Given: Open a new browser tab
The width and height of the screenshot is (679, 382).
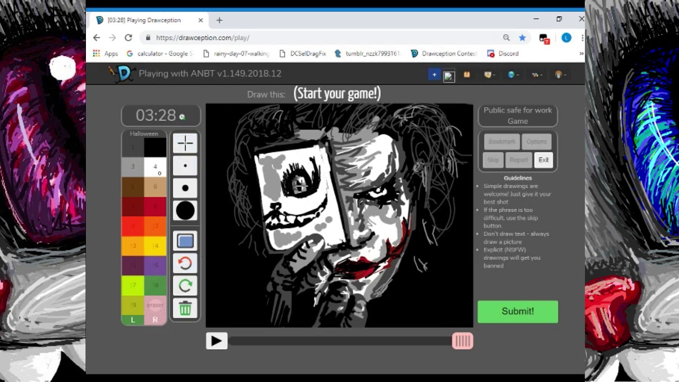Looking at the screenshot, I should click(x=219, y=20).
